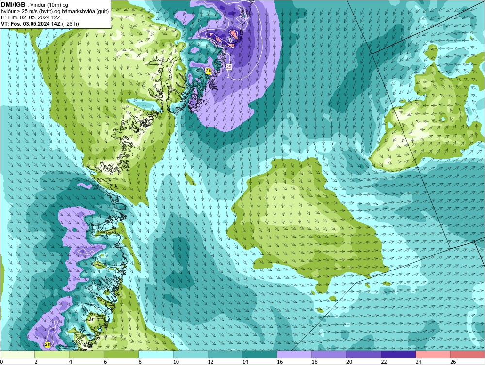Click the scale label 26
Viewport: 485px width, 365px height.
(453, 362)
